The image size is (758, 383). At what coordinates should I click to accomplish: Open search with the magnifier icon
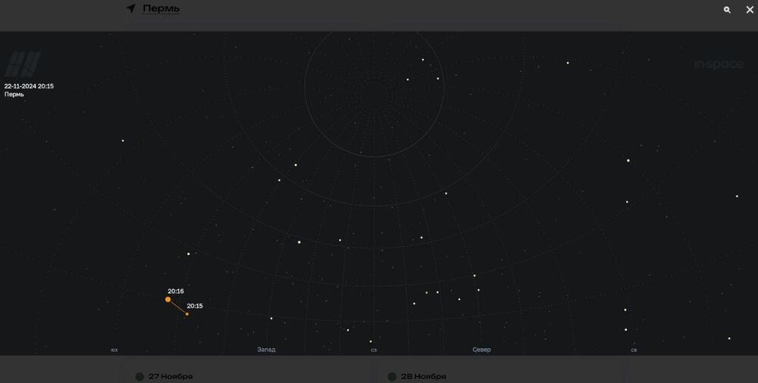pyautogui.click(x=727, y=10)
